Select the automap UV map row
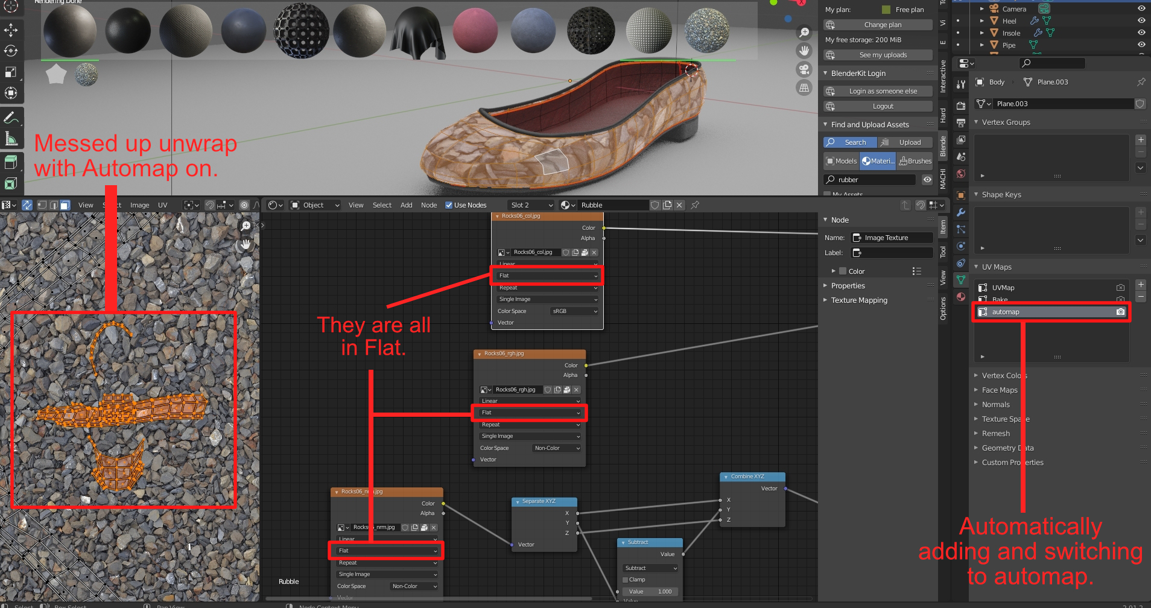Image resolution: width=1151 pixels, height=608 pixels. (x=1051, y=312)
